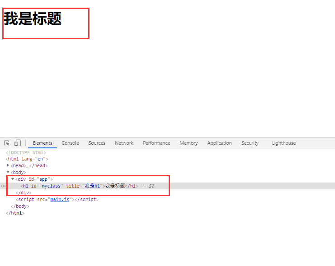Select the closing </div> line

(24, 193)
